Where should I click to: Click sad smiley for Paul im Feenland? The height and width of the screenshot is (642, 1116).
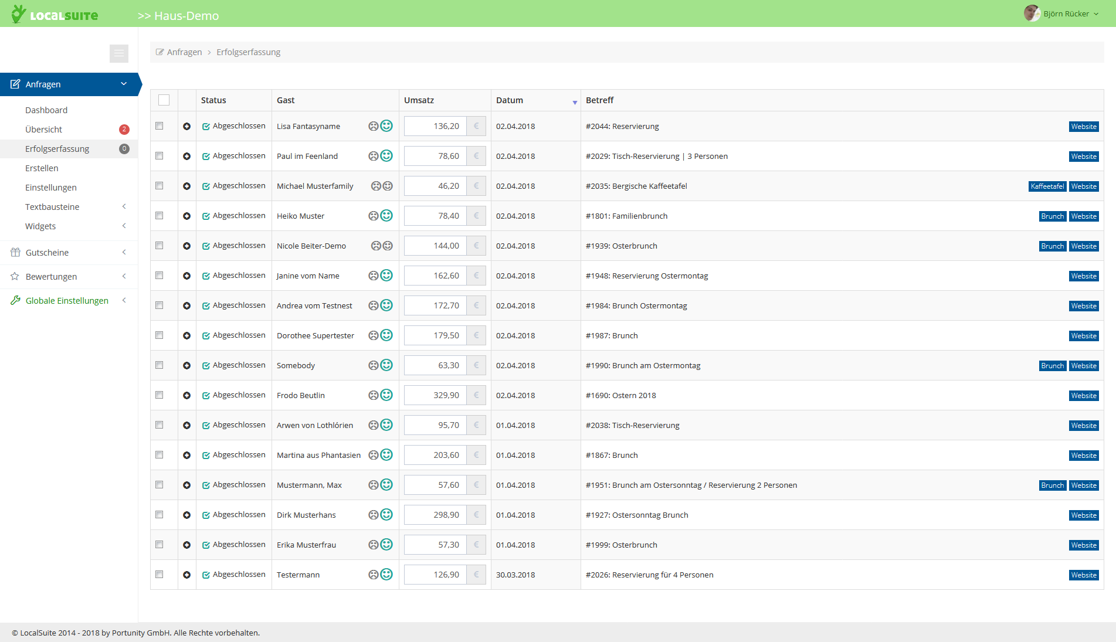373,156
